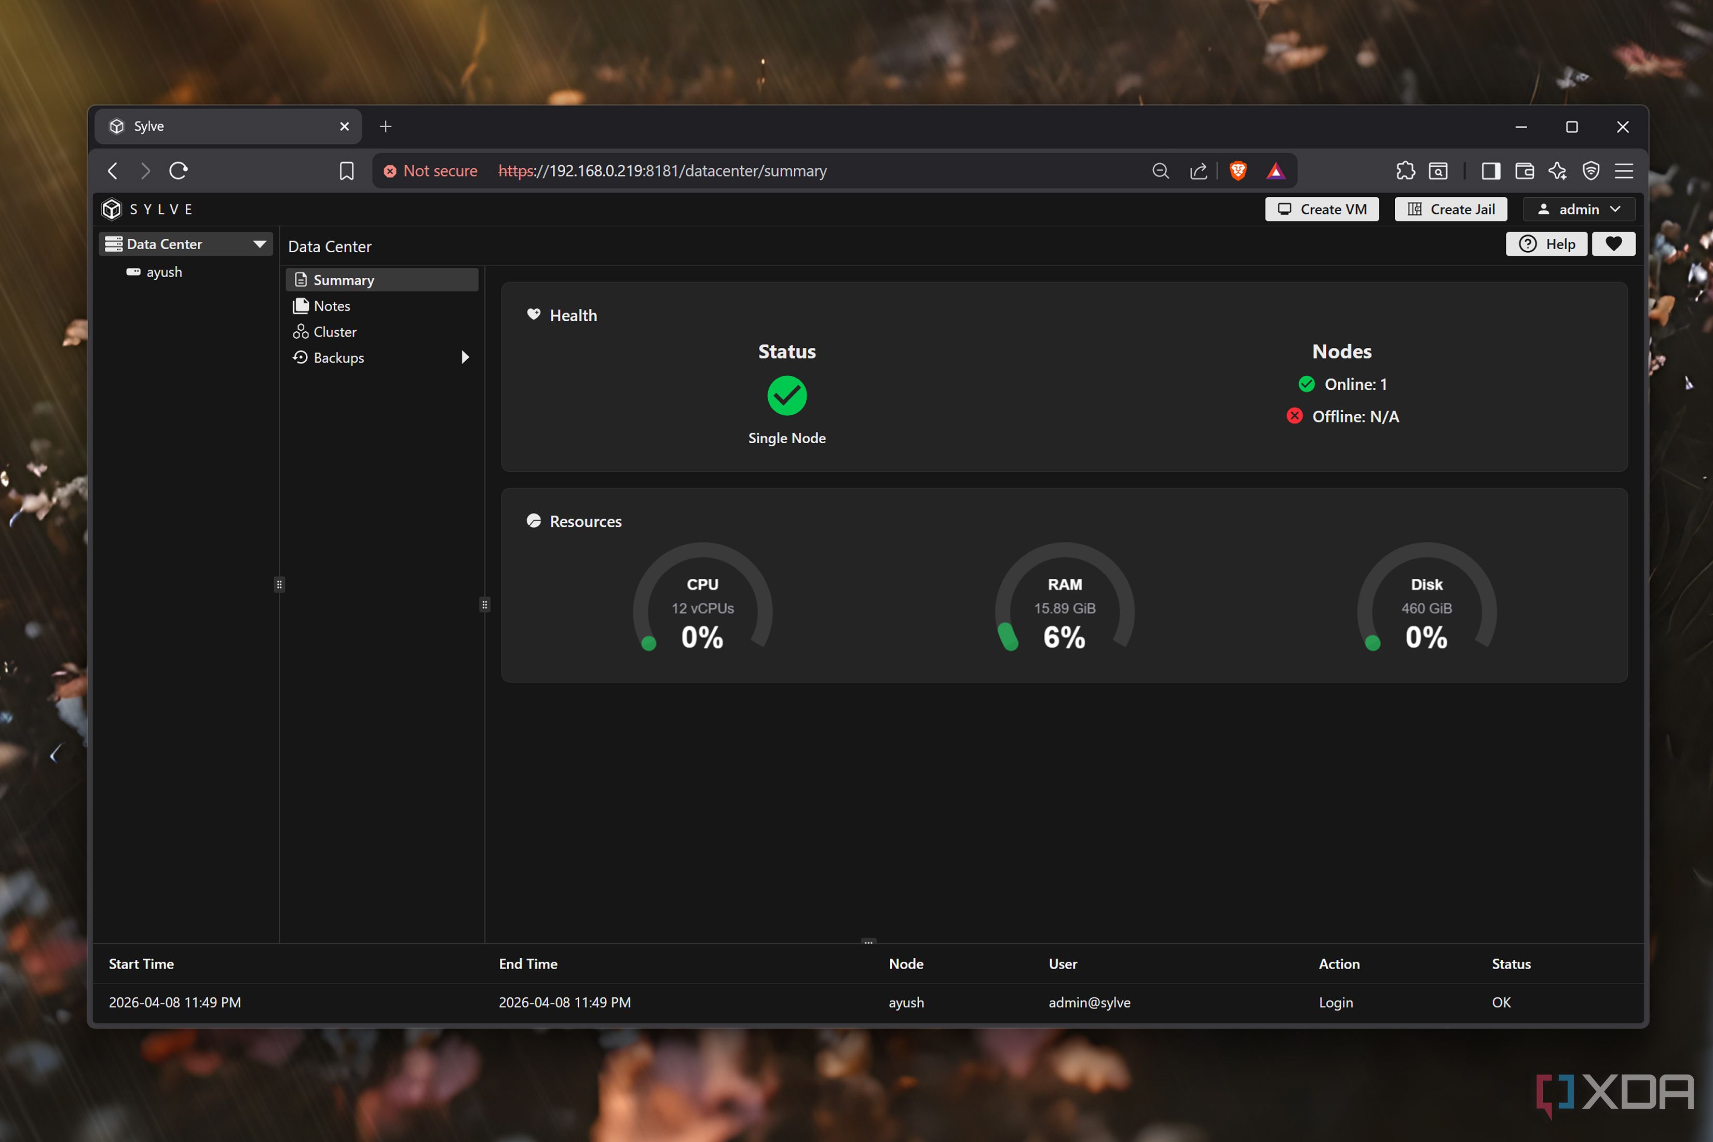Open a new browser tab
This screenshot has height=1142, width=1713.
(385, 127)
